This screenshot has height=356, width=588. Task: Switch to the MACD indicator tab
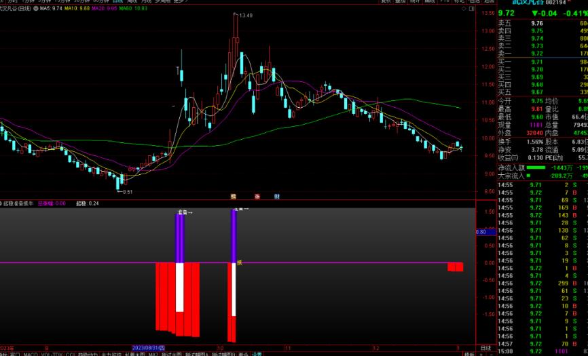click(31, 354)
